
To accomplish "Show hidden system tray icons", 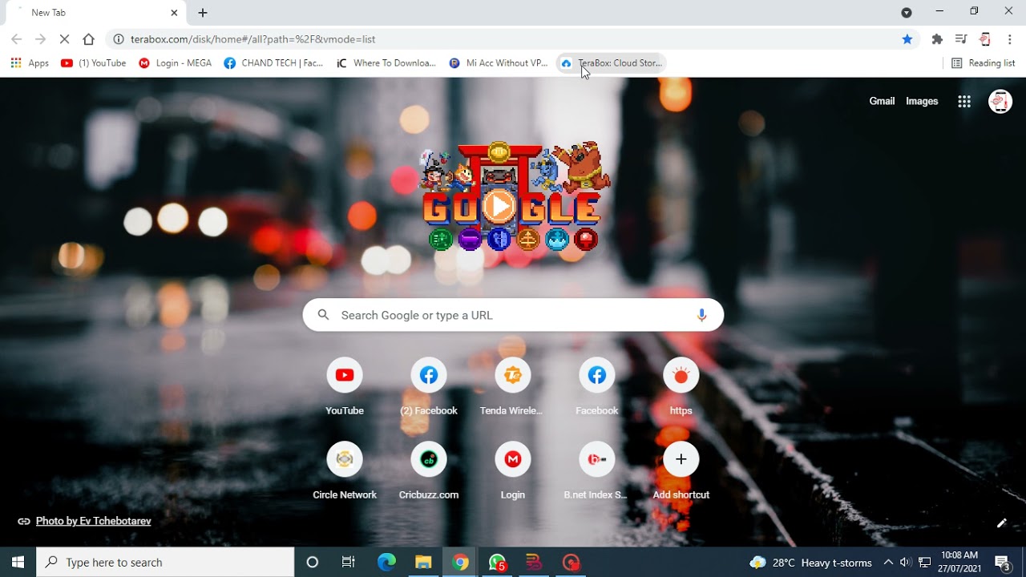I will coord(888,563).
